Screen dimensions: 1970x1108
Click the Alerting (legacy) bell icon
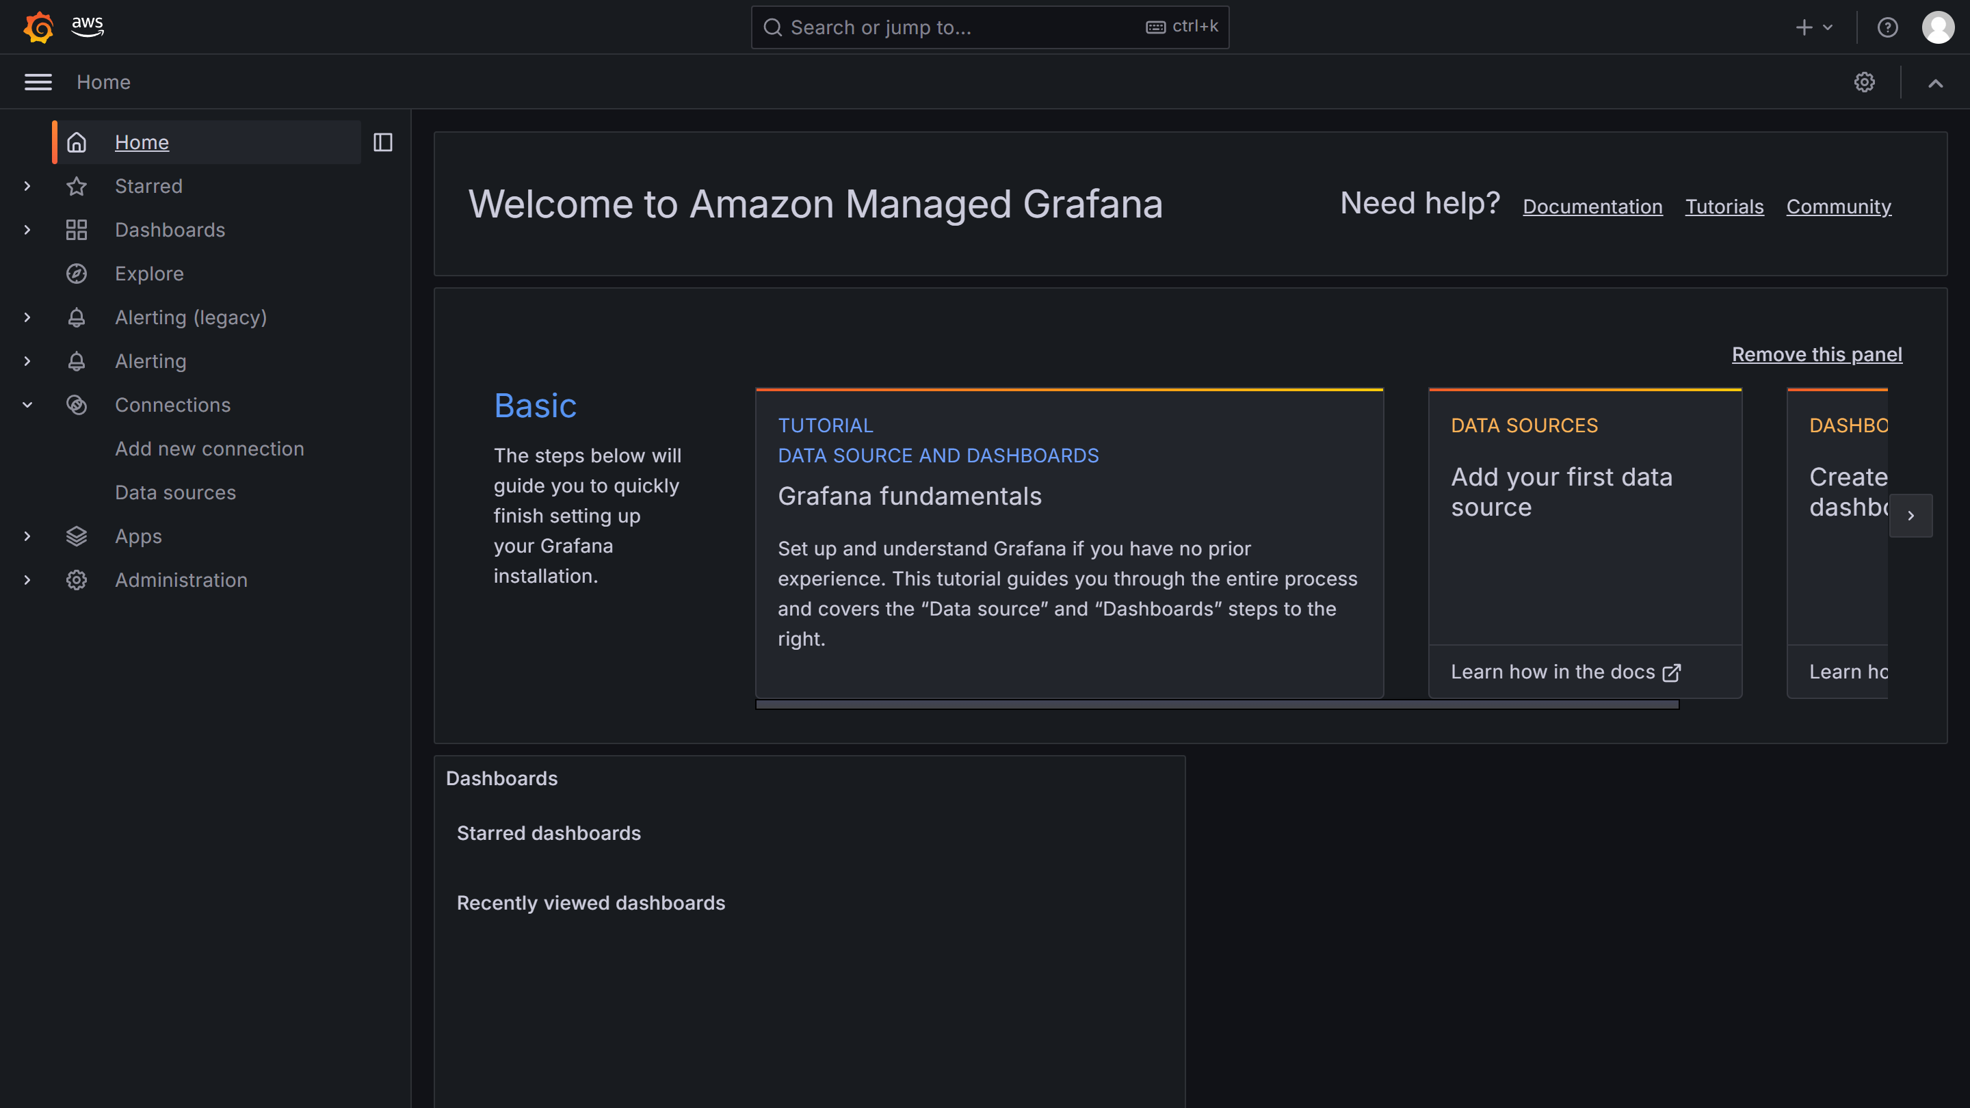pos(77,317)
